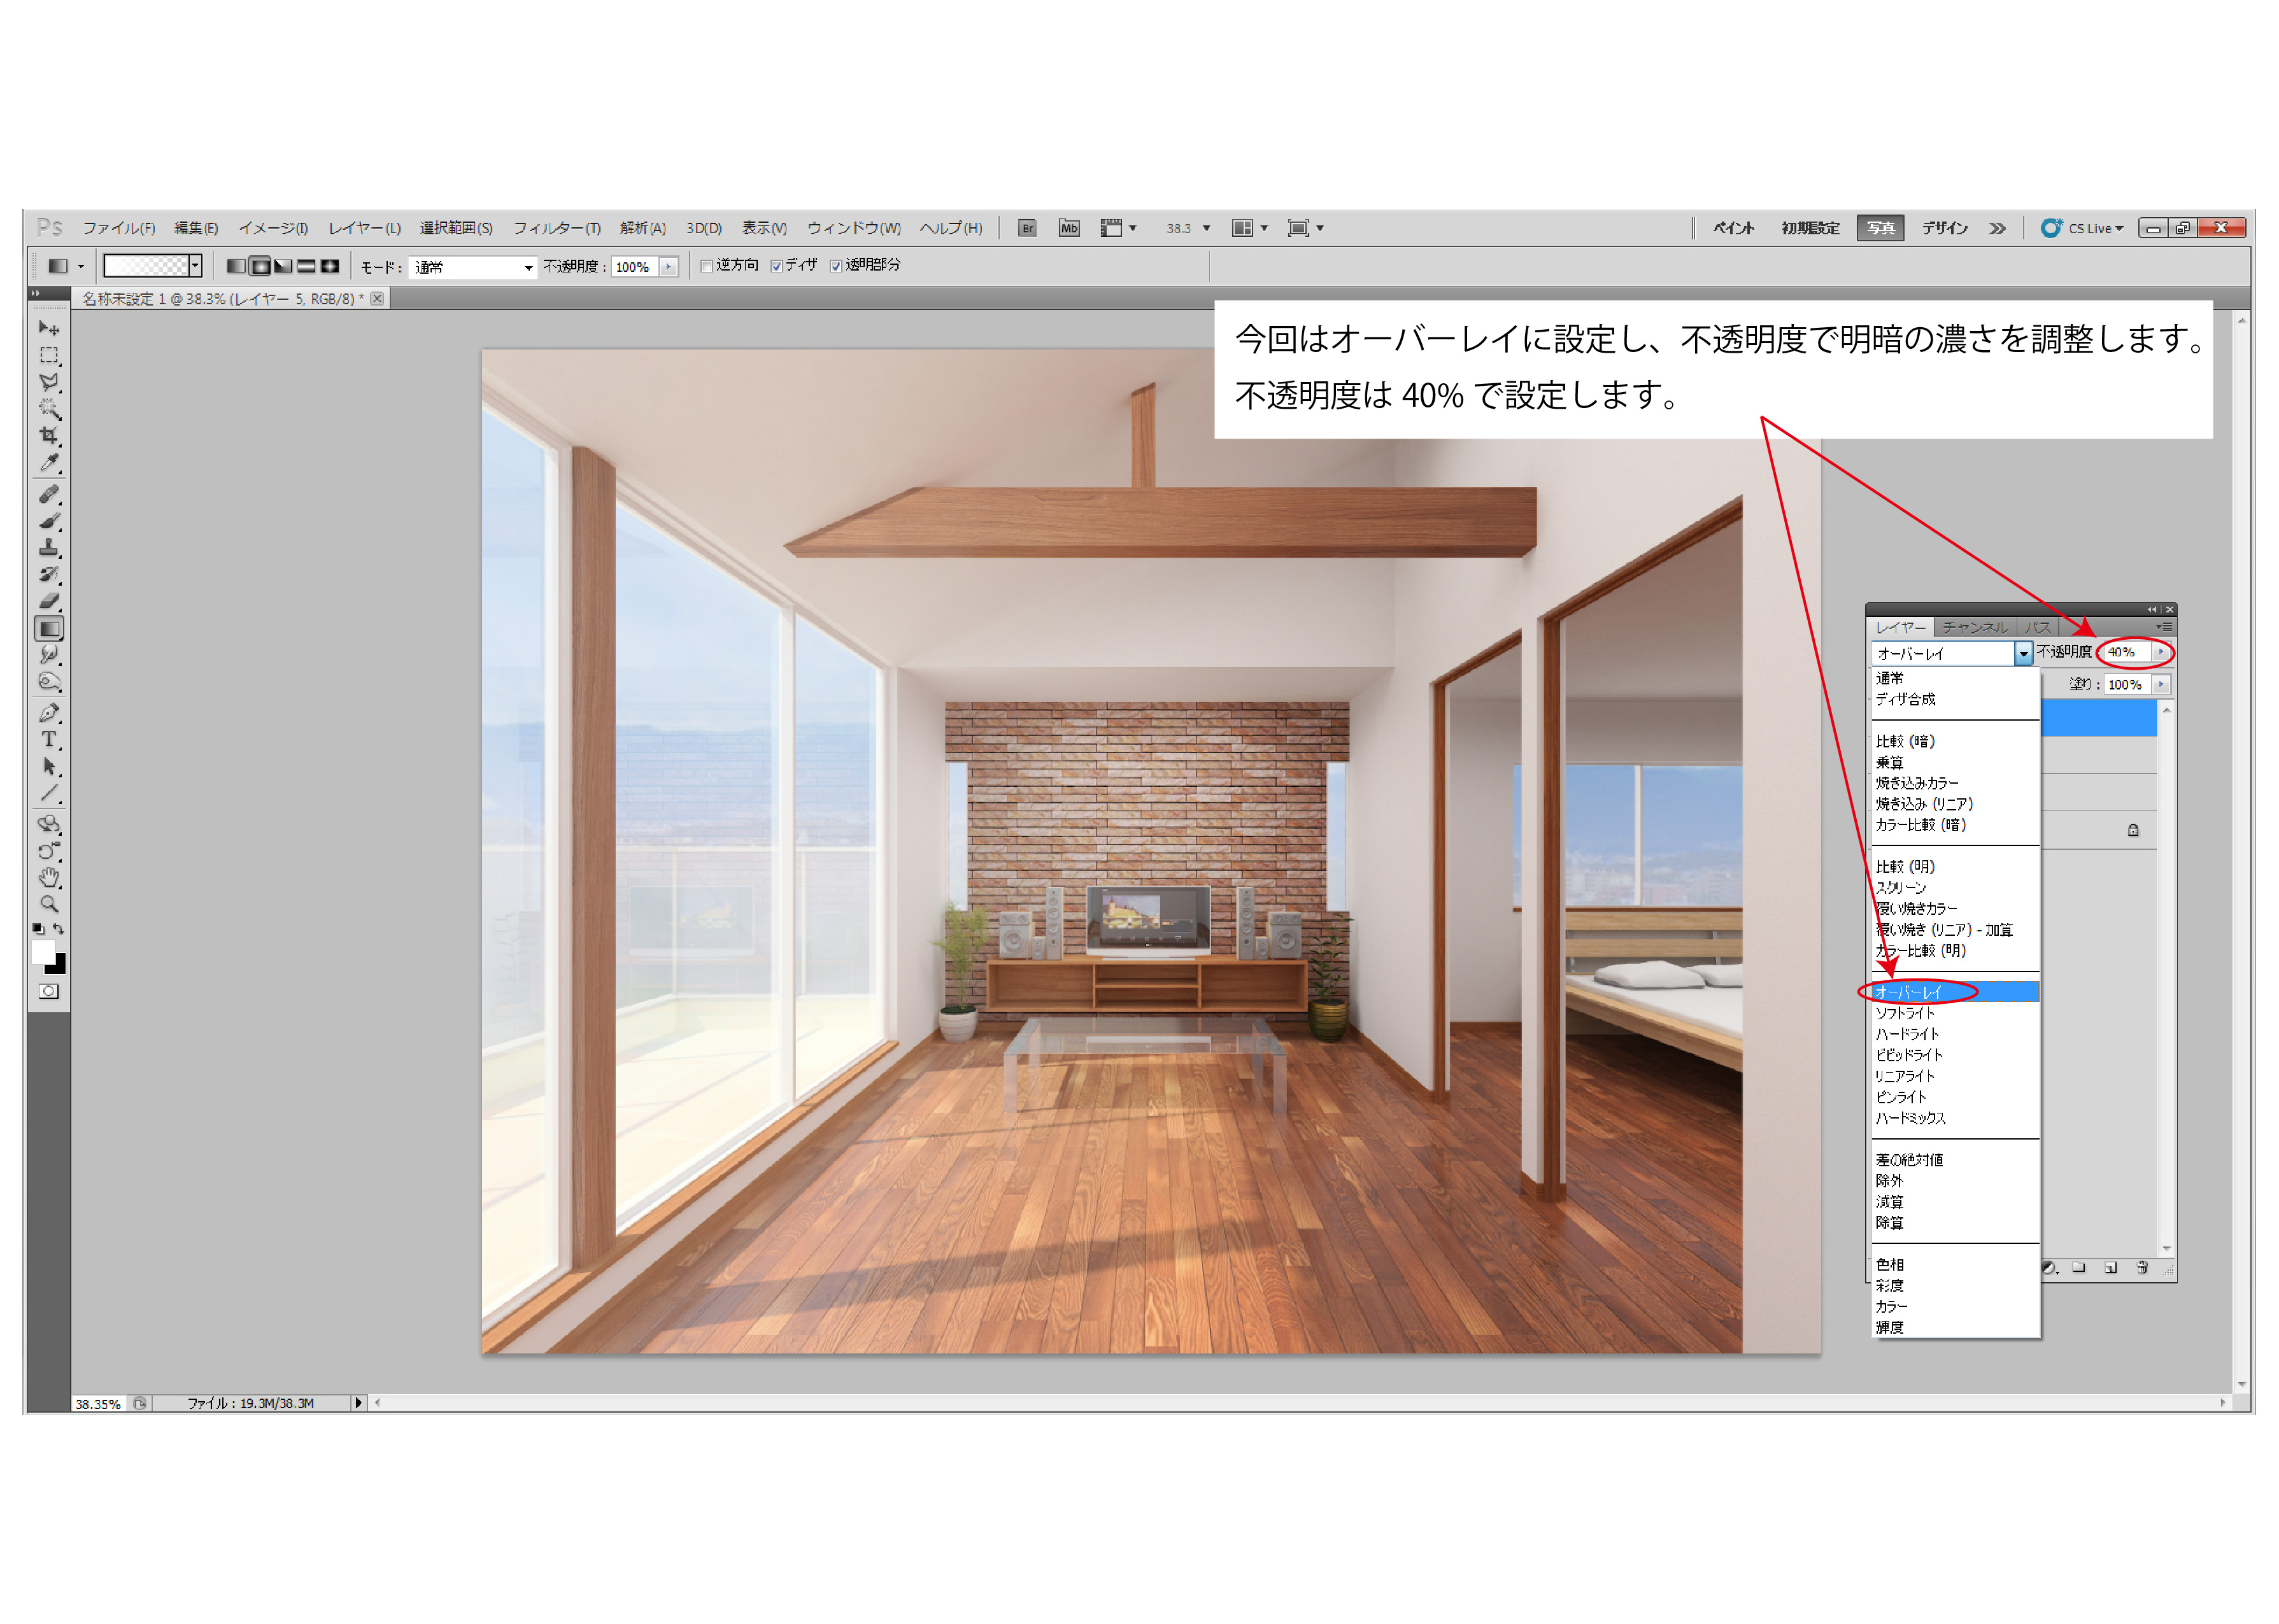Select the Hand tool

(48, 878)
